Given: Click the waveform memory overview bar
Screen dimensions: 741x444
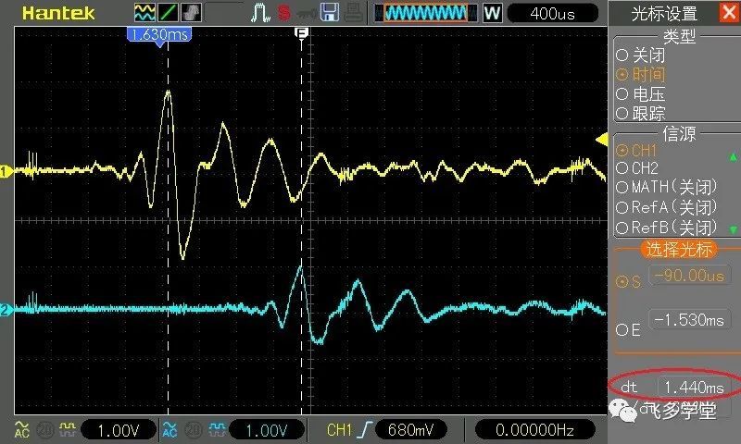Looking at the screenshot, I should pos(426,13).
